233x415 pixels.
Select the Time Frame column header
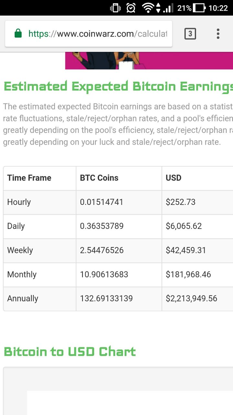(29, 178)
